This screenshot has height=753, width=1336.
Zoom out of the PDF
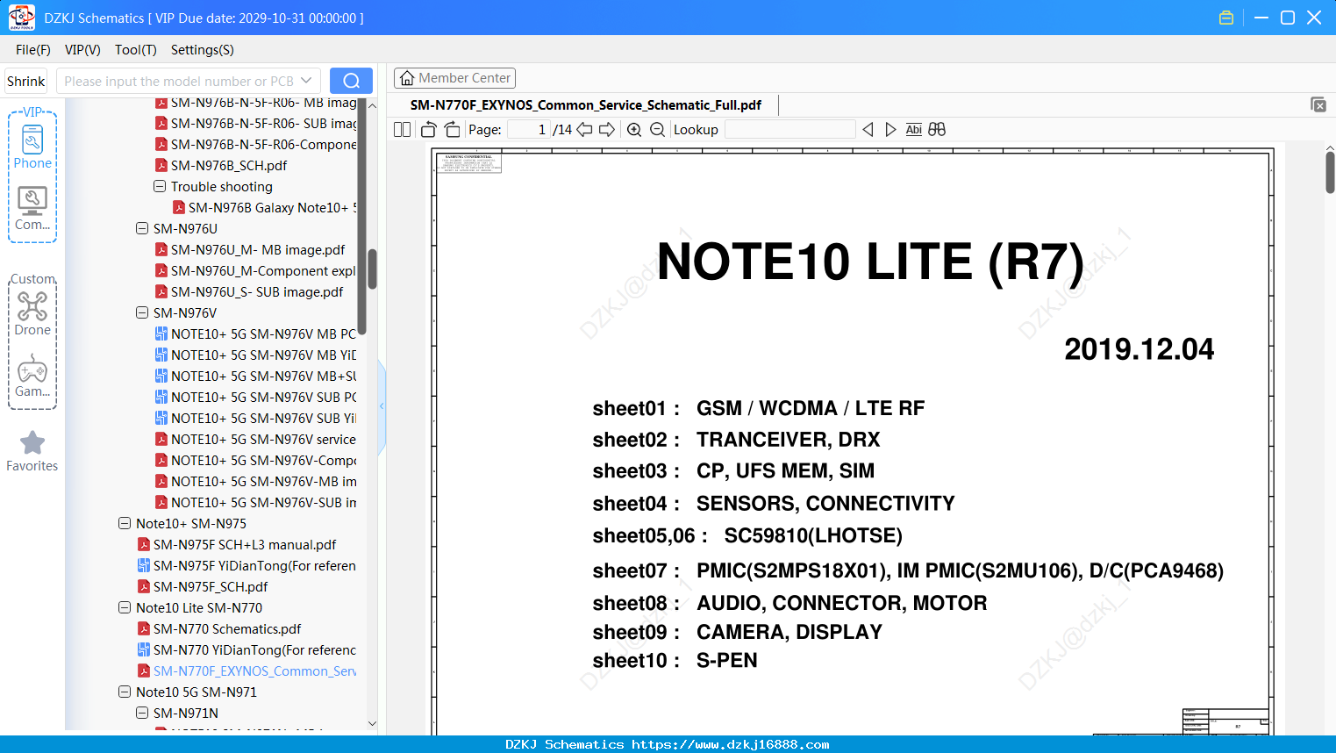point(657,130)
